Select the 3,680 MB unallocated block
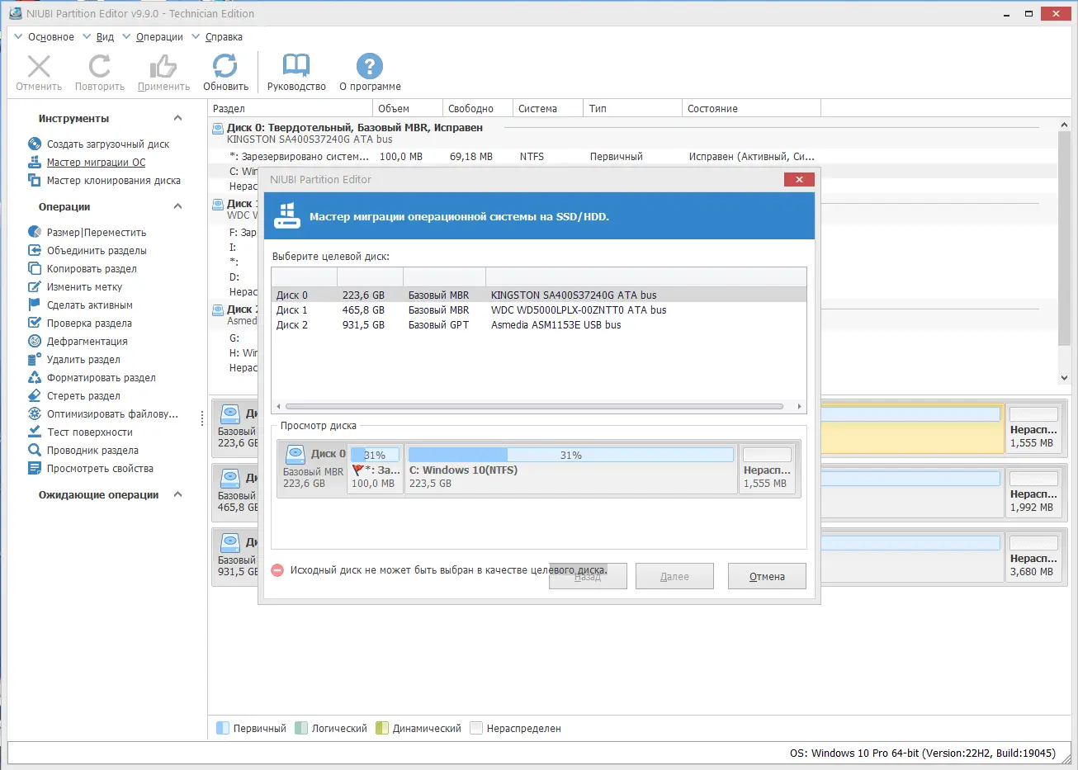The width and height of the screenshot is (1078, 770). [1033, 556]
